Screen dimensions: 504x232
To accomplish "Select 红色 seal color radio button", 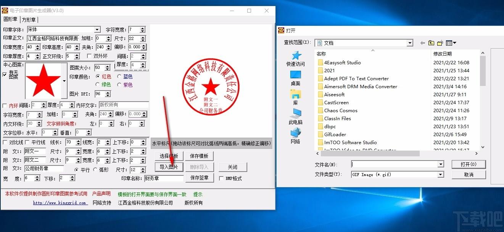I will (98, 76).
